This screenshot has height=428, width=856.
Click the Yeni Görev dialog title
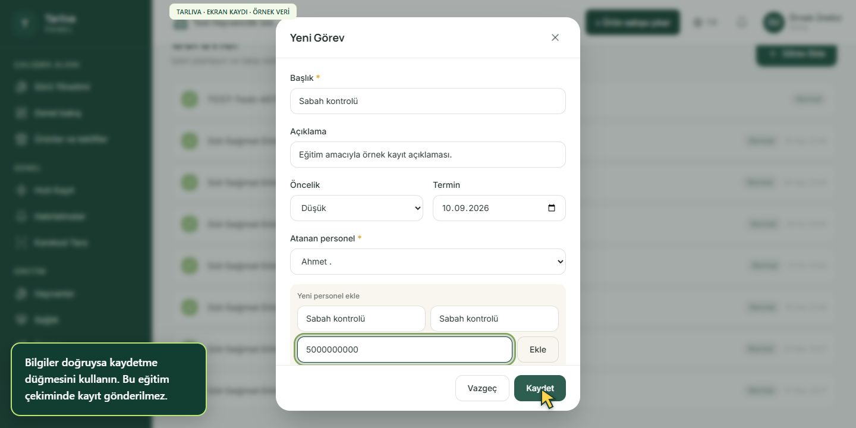317,37
